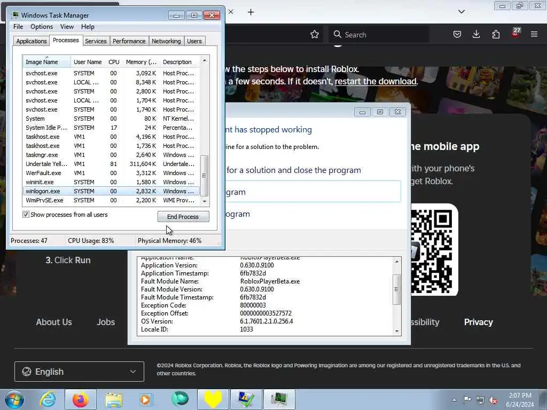Click error details scroll up arrow
Image resolution: width=547 pixels, height=410 pixels.
pos(397,261)
